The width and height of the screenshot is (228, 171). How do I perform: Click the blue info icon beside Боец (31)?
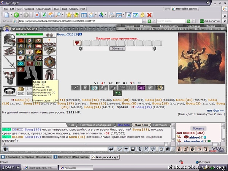pos(81,35)
